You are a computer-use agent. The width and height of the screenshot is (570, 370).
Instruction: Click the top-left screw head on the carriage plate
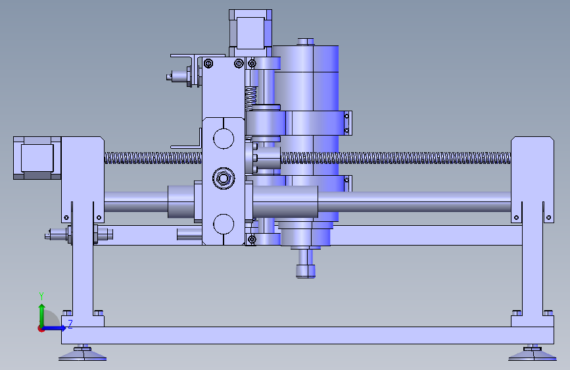pos(208,64)
